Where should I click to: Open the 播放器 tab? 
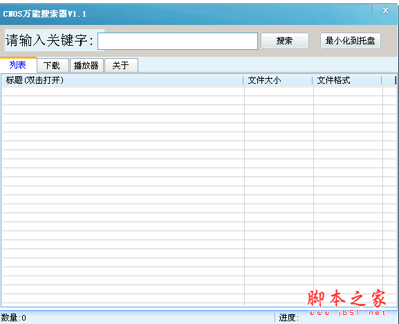pos(86,66)
